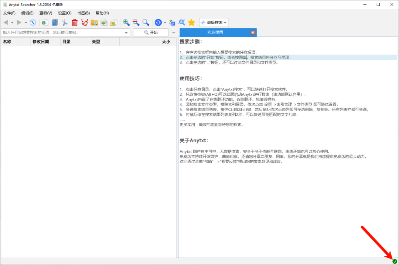
Task: Reset zoom with plain magnifier icon
Action: point(146,22)
